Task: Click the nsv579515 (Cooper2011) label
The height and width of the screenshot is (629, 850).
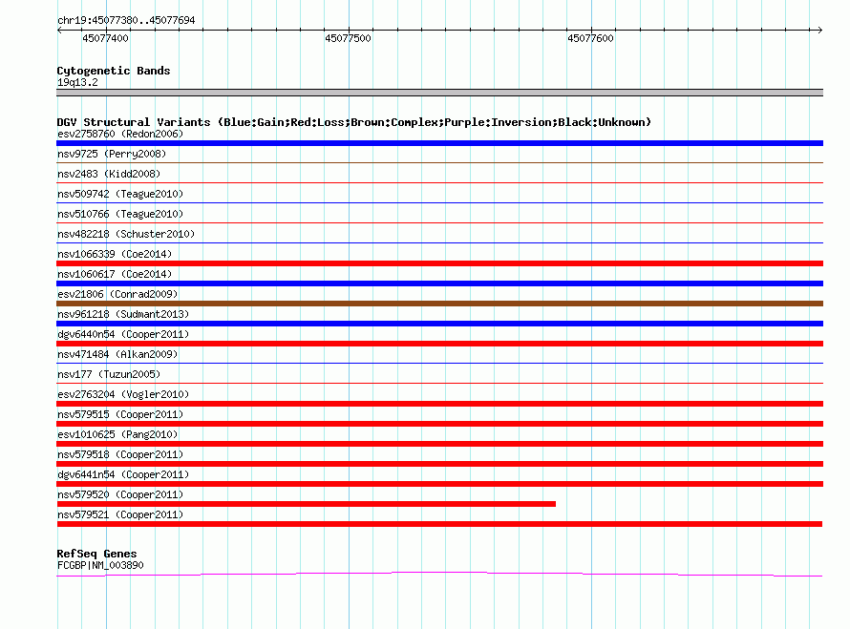Action: coord(120,414)
